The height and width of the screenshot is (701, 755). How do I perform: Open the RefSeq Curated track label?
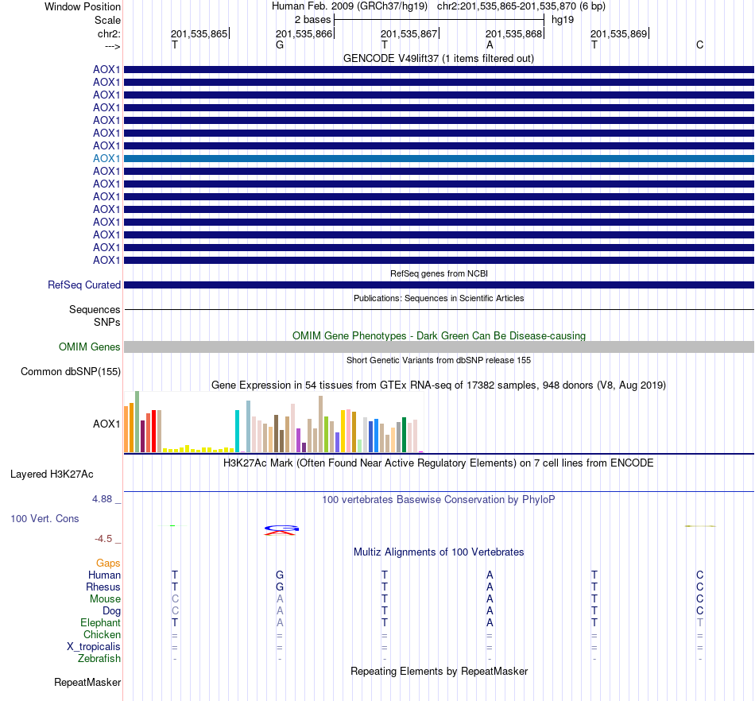[83, 285]
